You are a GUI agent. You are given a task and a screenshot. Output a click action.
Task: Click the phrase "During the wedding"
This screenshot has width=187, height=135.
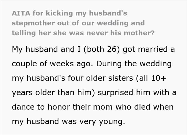click(x=134, y=64)
